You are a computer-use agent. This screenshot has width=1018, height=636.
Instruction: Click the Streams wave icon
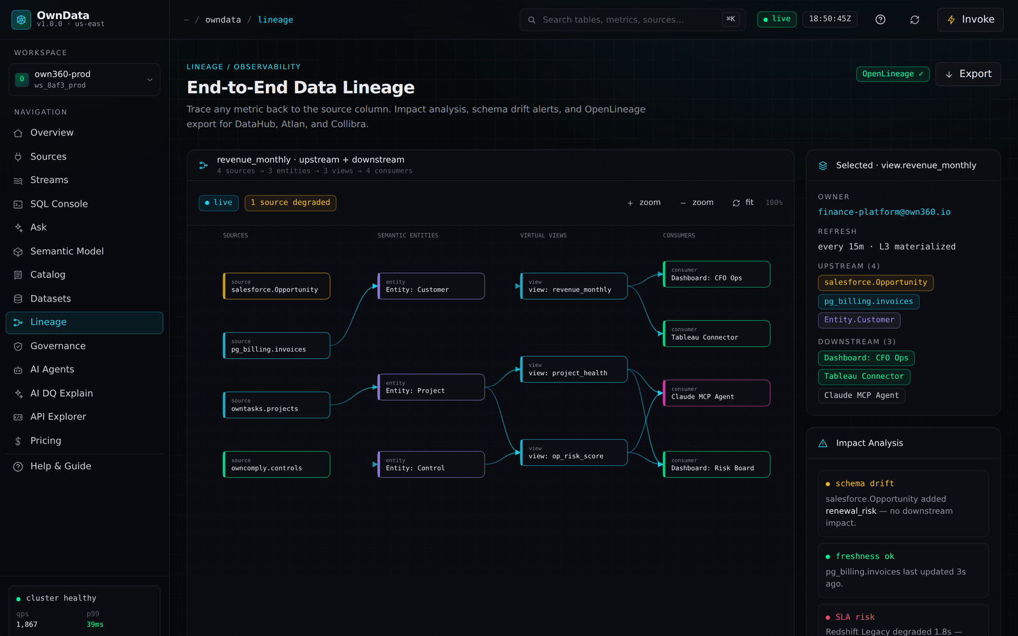pos(18,181)
